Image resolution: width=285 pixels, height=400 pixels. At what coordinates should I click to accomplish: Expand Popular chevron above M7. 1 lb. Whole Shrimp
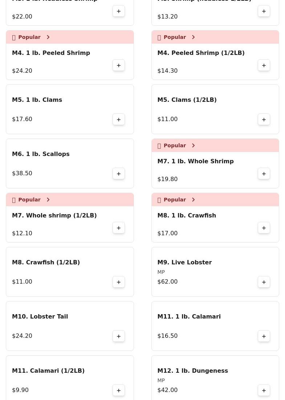coord(193,145)
